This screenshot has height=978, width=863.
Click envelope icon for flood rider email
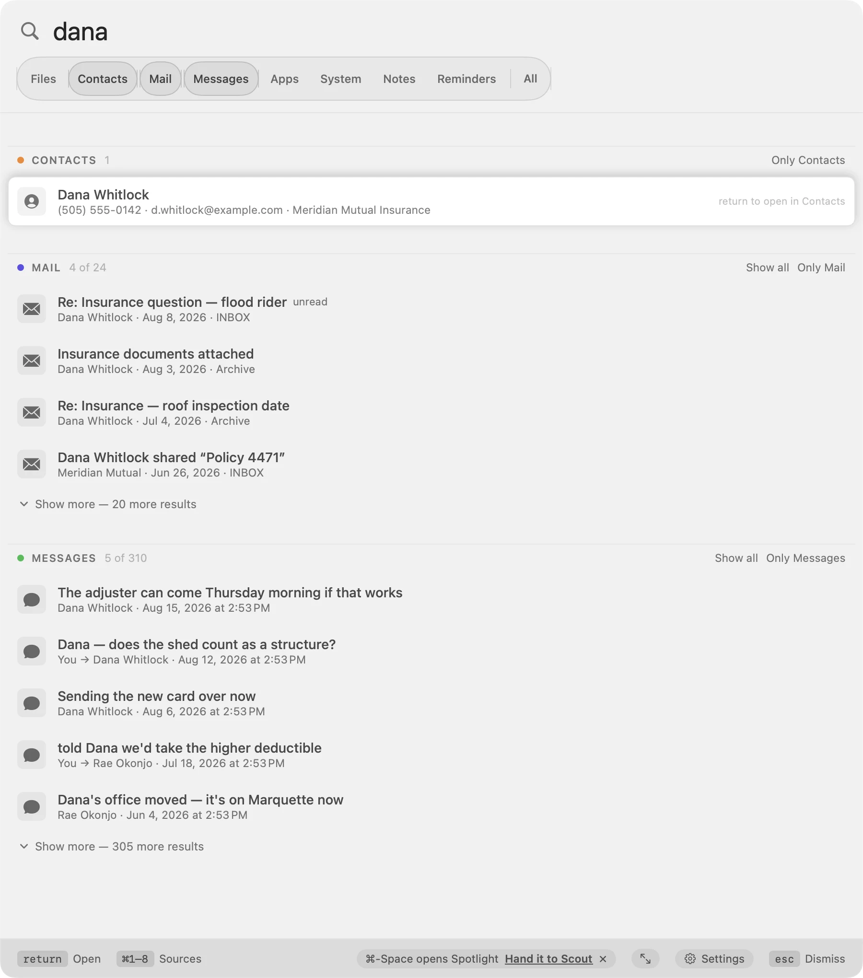tap(32, 309)
